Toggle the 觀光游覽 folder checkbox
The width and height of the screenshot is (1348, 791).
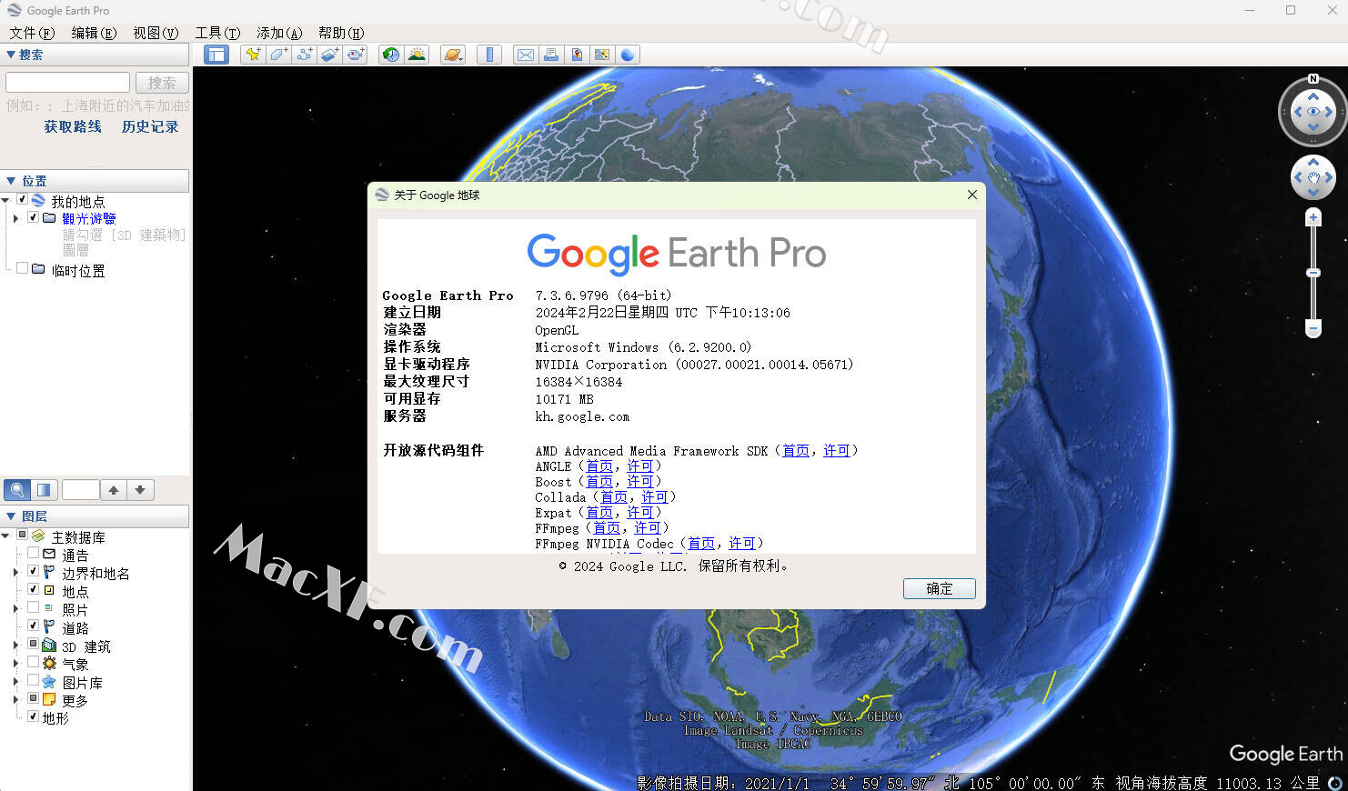pyautogui.click(x=34, y=217)
